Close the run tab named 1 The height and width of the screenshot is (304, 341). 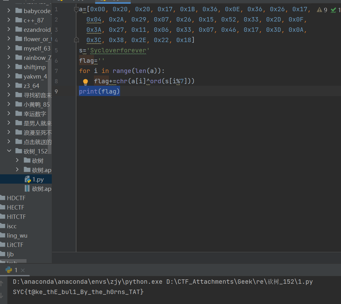(22, 270)
